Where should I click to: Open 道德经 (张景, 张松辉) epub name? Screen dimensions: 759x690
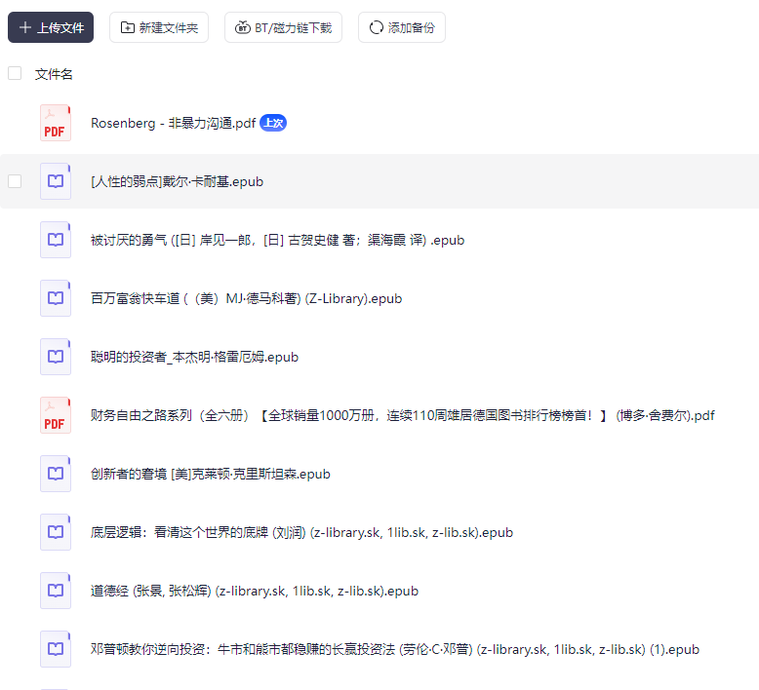[x=254, y=592]
